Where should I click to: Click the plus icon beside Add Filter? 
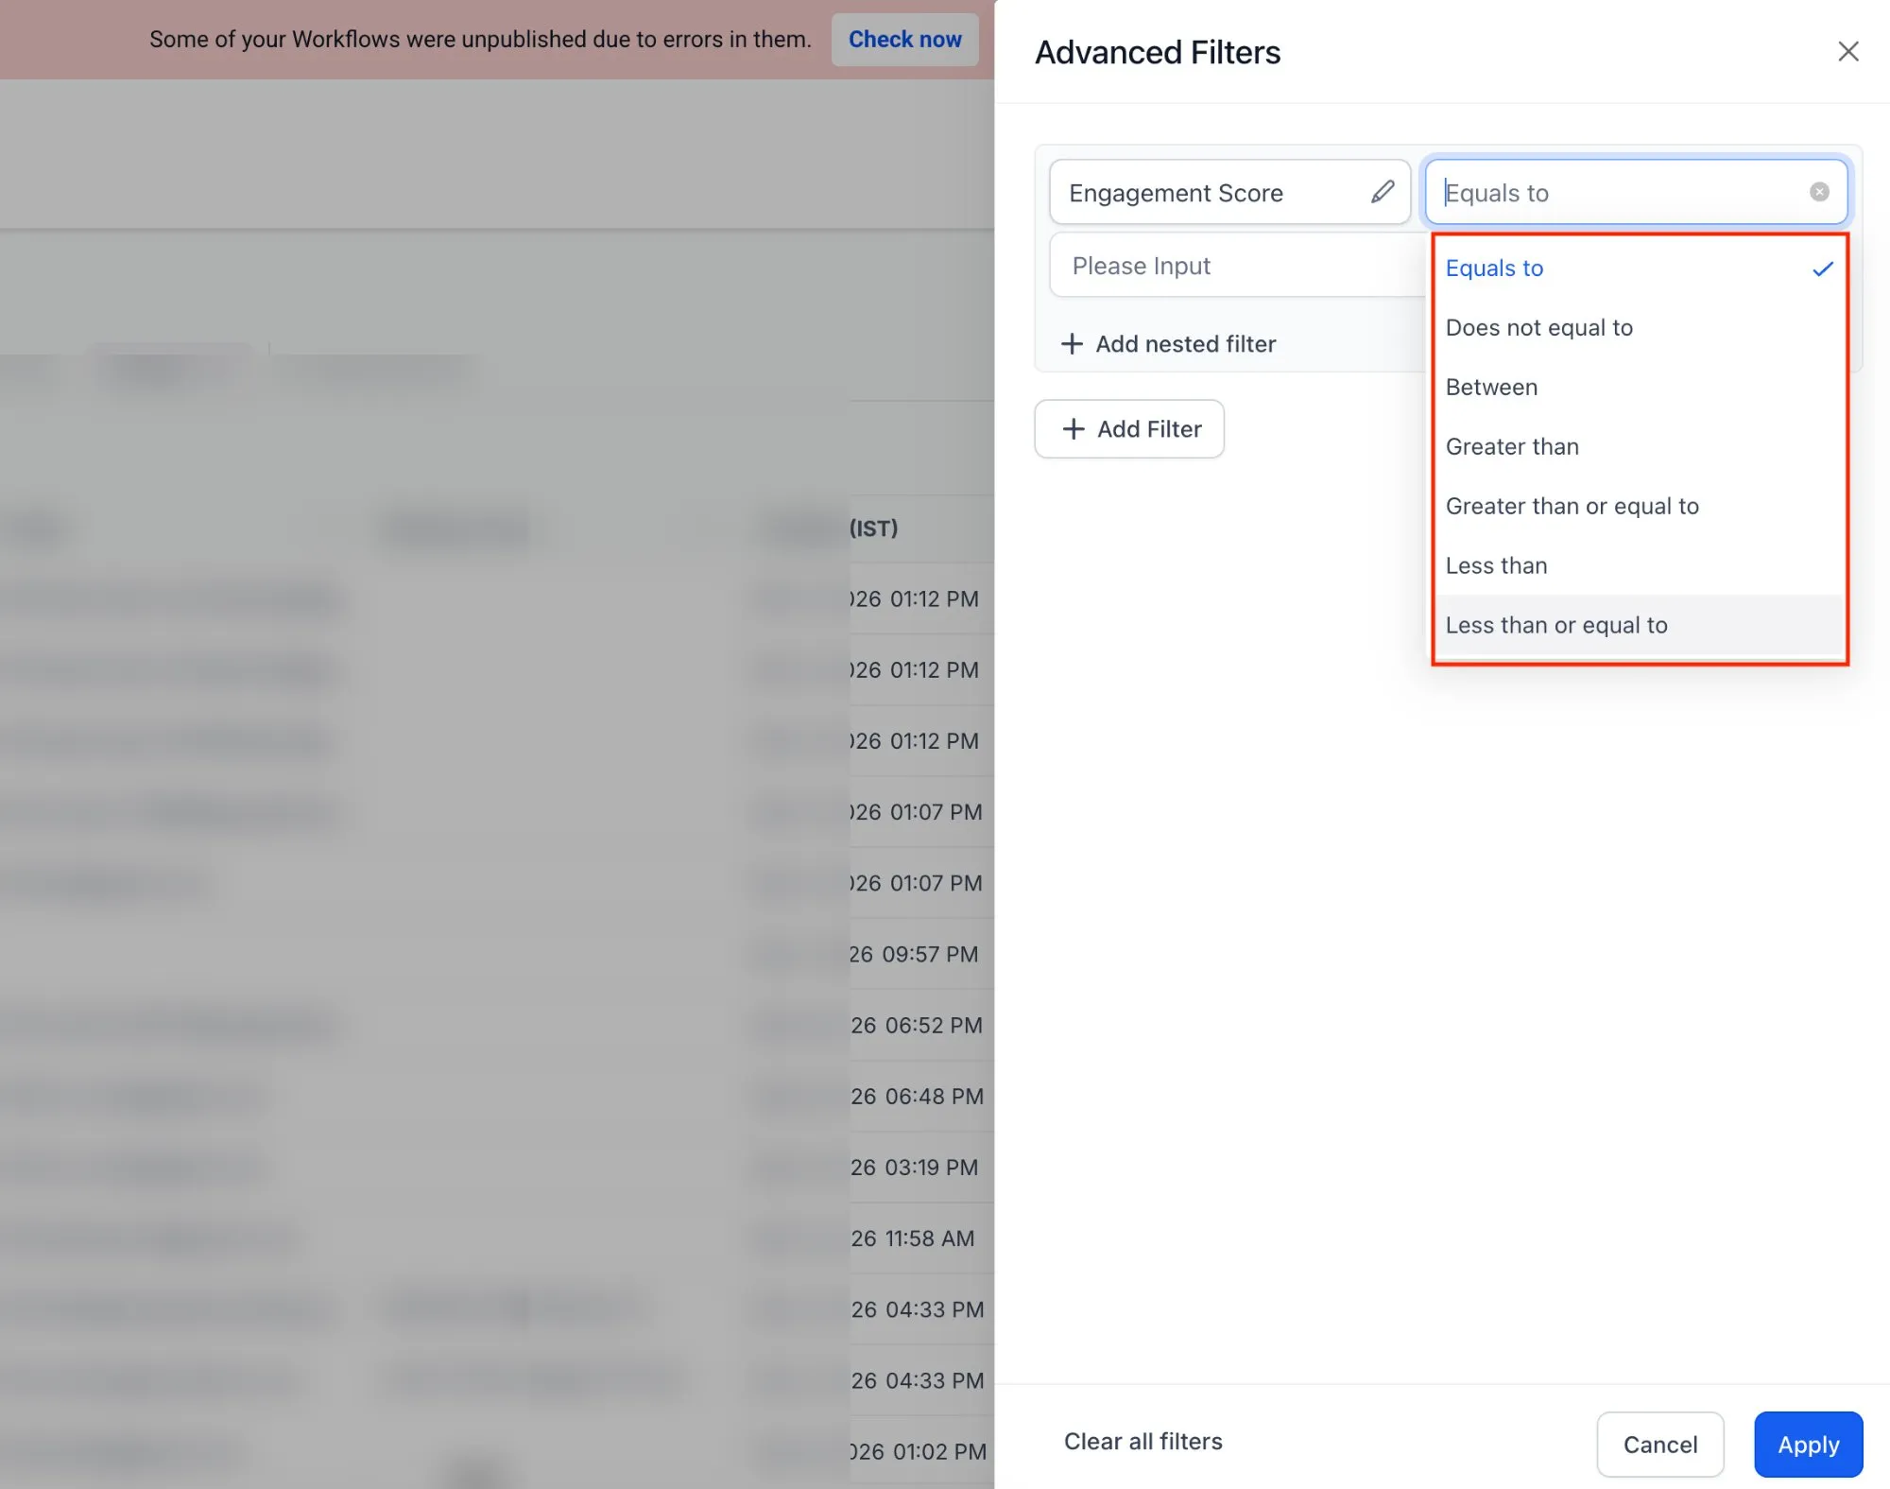tap(1074, 429)
